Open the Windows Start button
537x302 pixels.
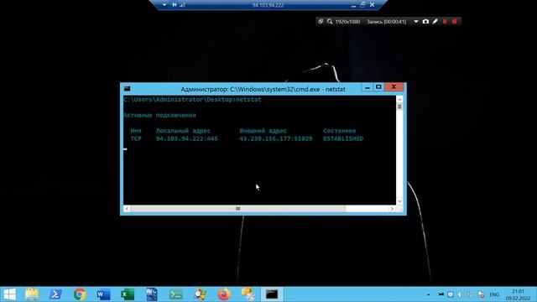9,294
